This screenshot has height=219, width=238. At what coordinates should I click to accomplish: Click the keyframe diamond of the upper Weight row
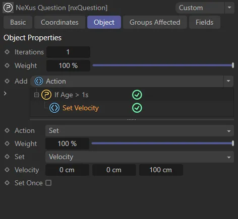point(7,65)
